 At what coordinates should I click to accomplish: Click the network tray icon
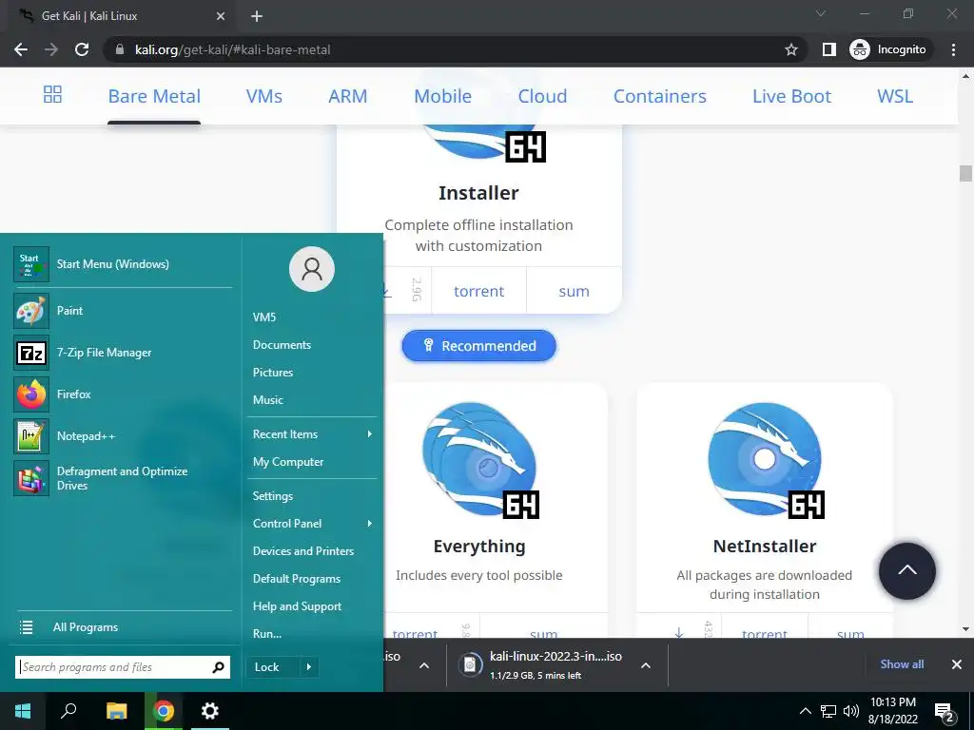(x=828, y=711)
